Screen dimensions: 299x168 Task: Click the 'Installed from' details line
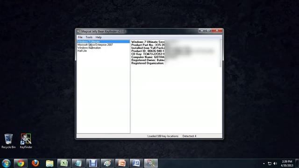click(148, 48)
